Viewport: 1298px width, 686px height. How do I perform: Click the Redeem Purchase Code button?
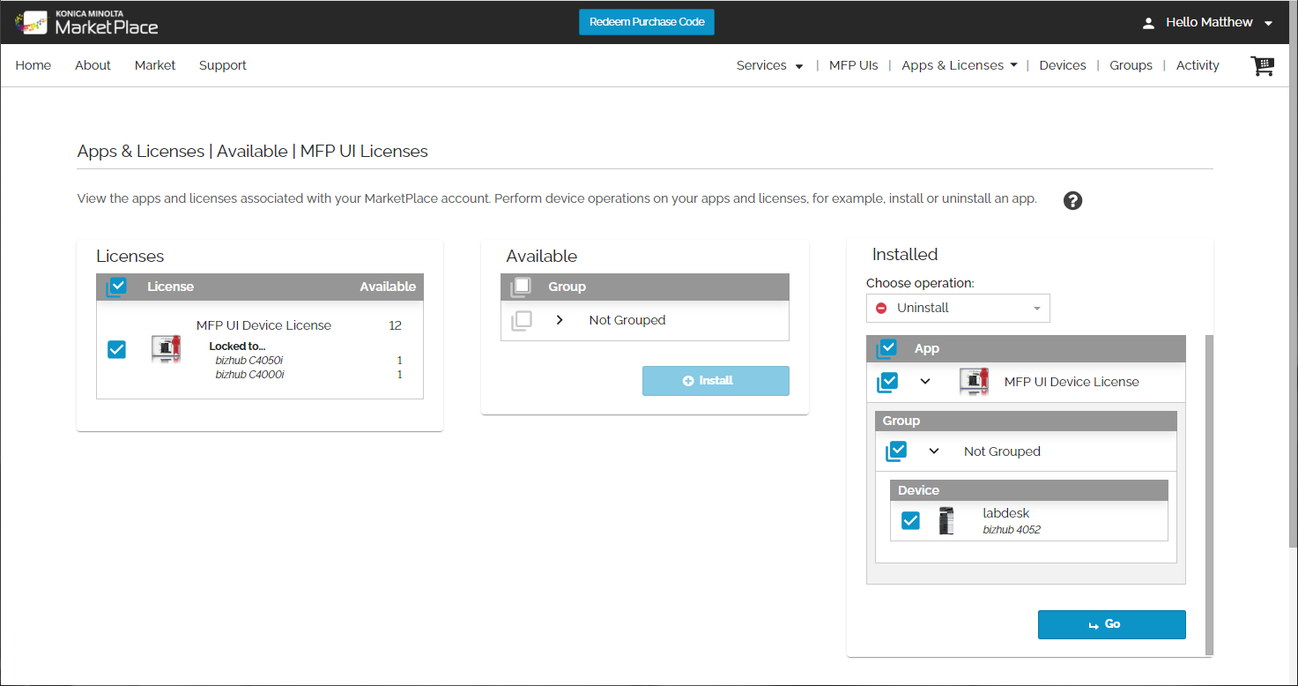point(647,22)
